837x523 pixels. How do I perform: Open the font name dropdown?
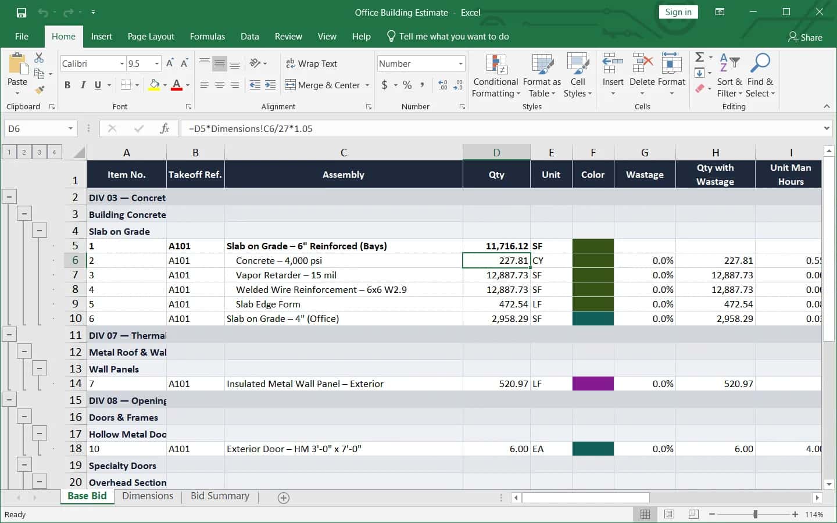point(122,63)
